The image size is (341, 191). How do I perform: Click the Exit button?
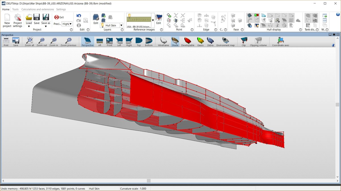(59, 17)
